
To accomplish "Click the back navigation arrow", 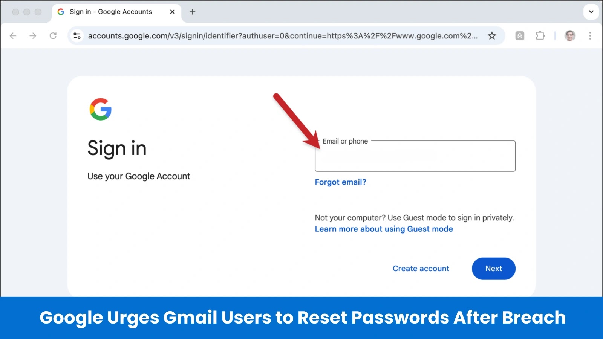I will (x=14, y=36).
